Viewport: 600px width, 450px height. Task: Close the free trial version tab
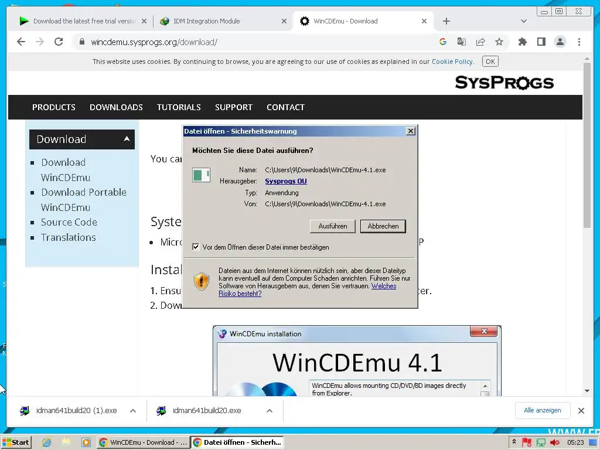(x=144, y=21)
